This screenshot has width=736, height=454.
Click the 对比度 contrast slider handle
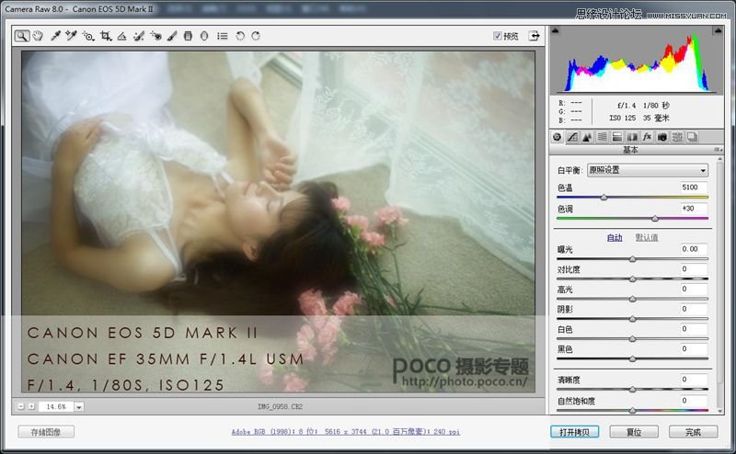(632, 279)
